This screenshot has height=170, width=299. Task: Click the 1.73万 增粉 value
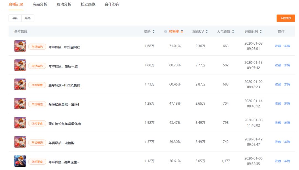149,84
